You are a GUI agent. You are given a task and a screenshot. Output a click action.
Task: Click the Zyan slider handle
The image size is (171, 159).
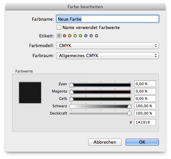[71, 85]
